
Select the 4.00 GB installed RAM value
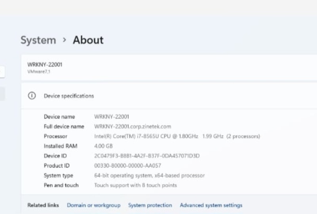click(x=103, y=146)
